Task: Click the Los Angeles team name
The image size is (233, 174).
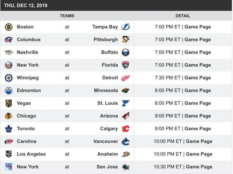Action: (31, 154)
